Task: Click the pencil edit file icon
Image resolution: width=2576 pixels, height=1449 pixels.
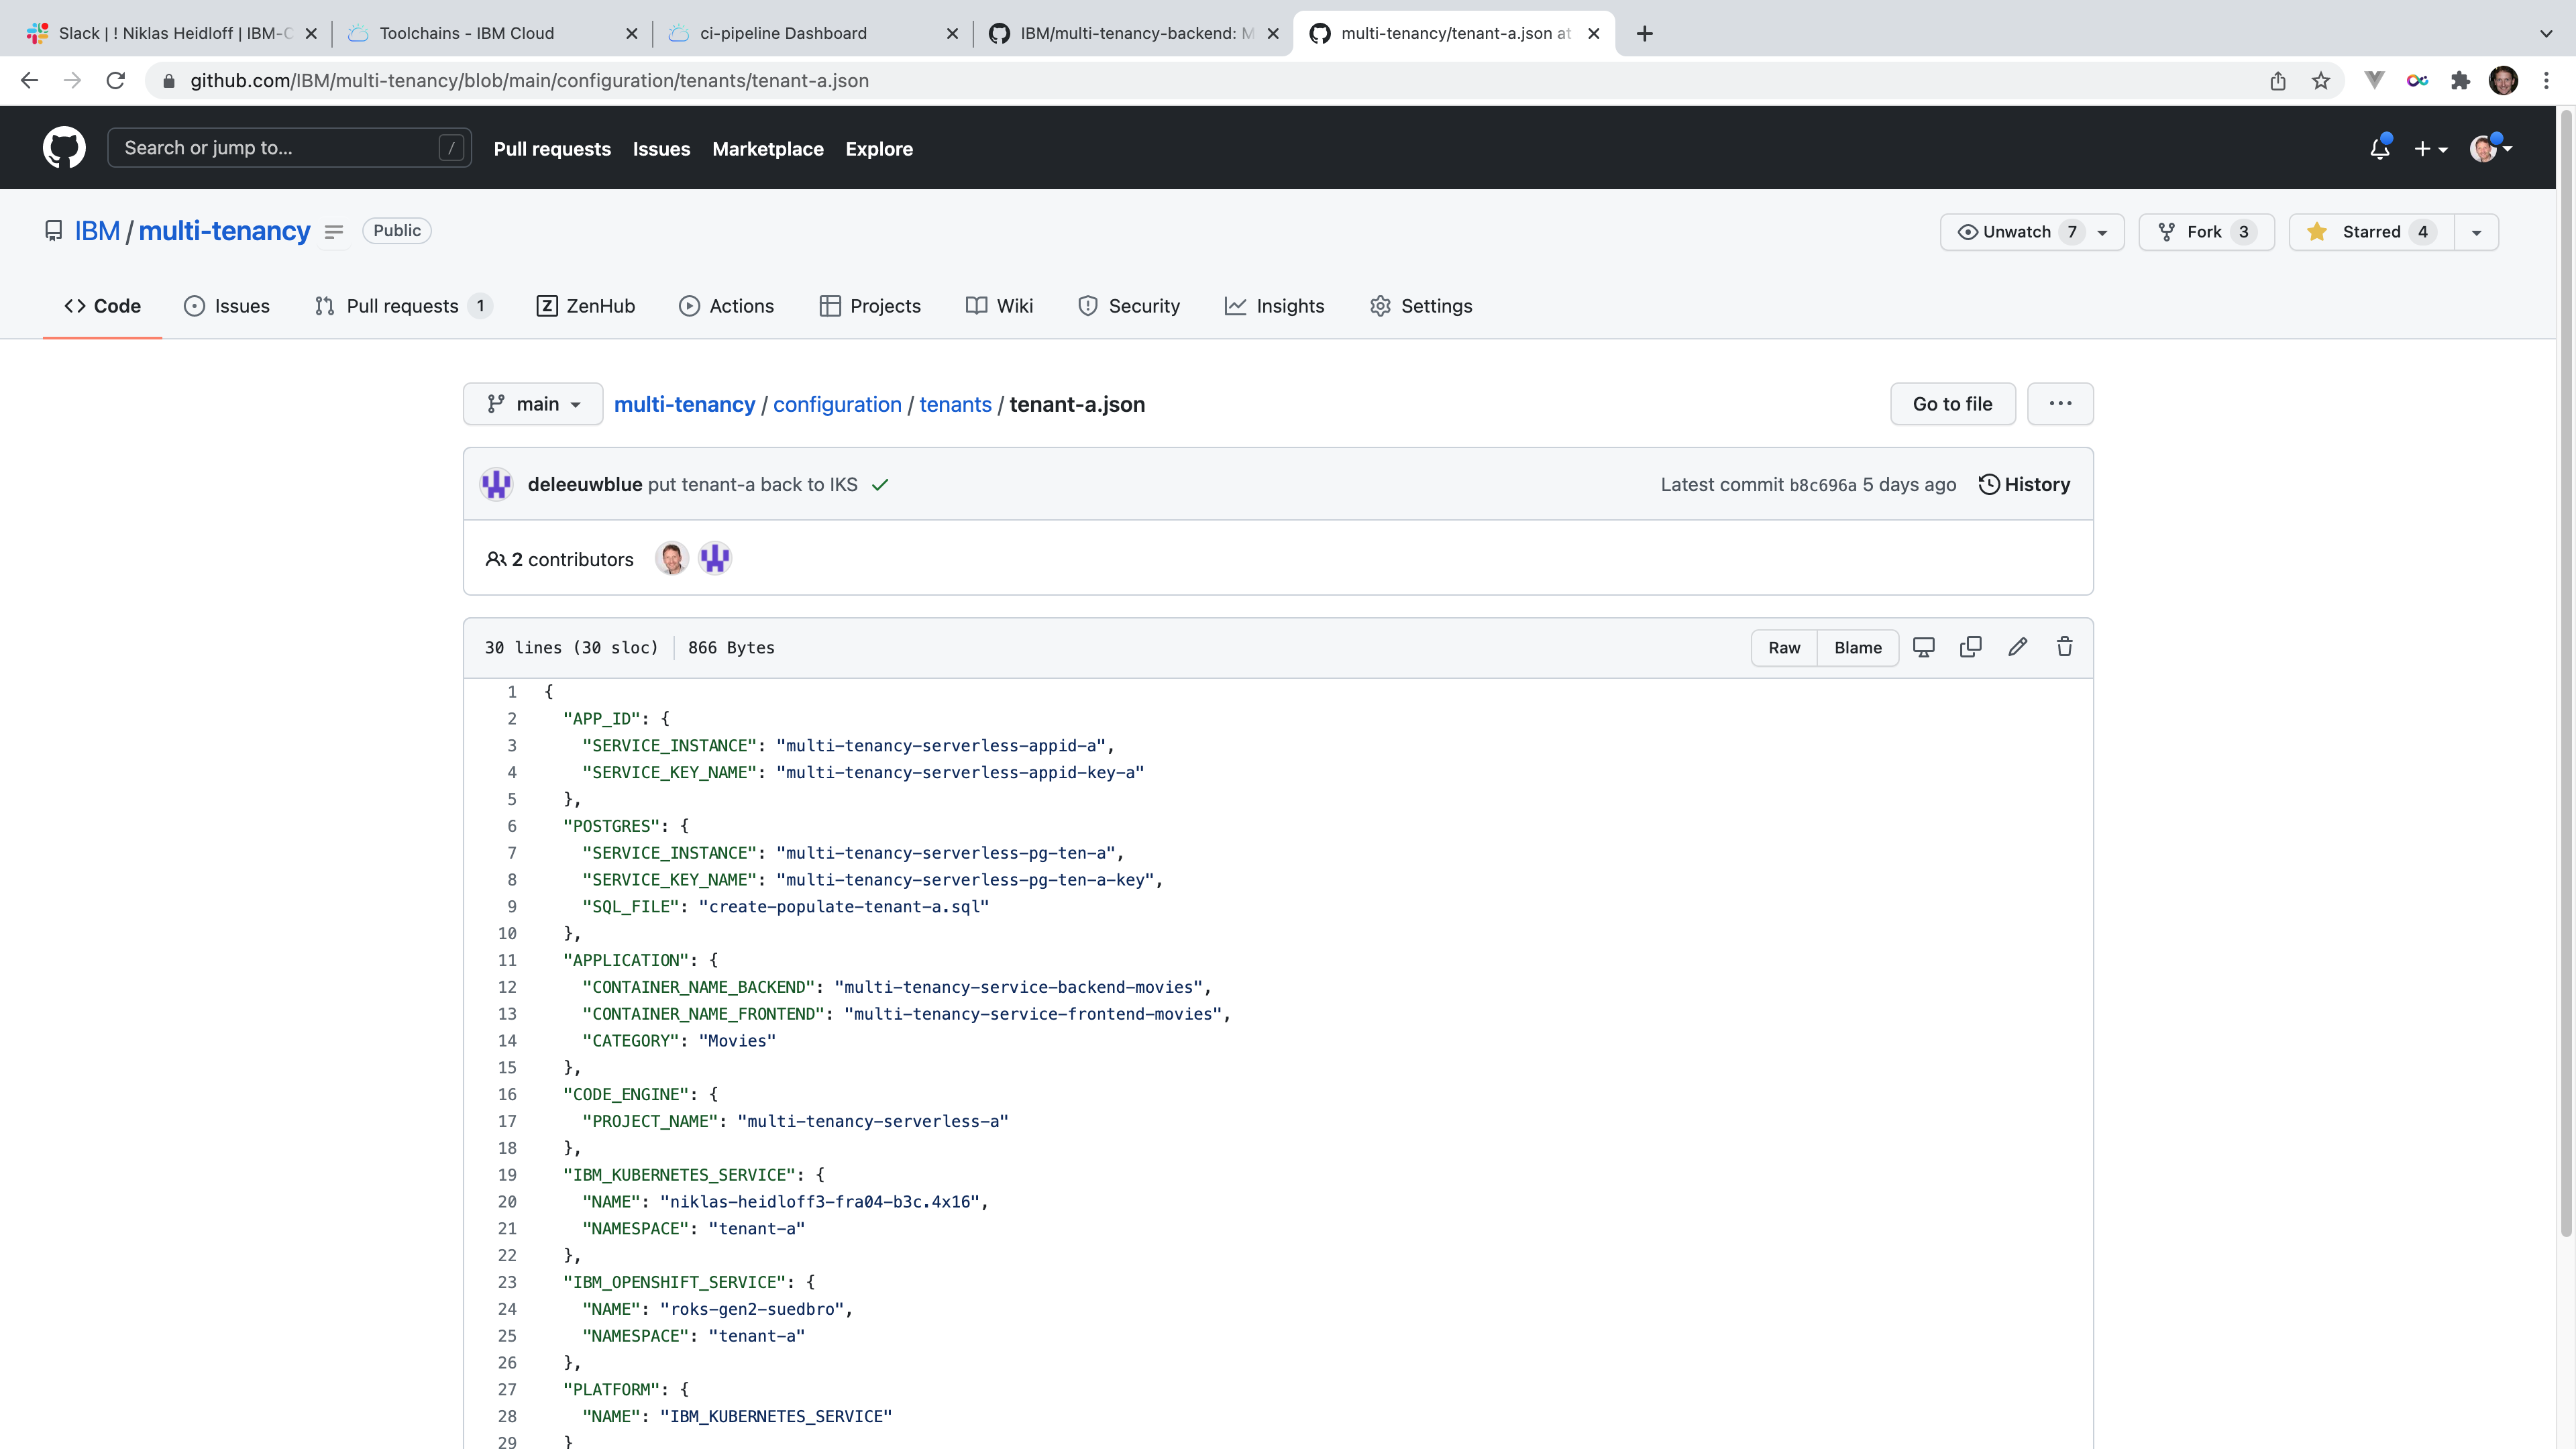Action: 2017,647
